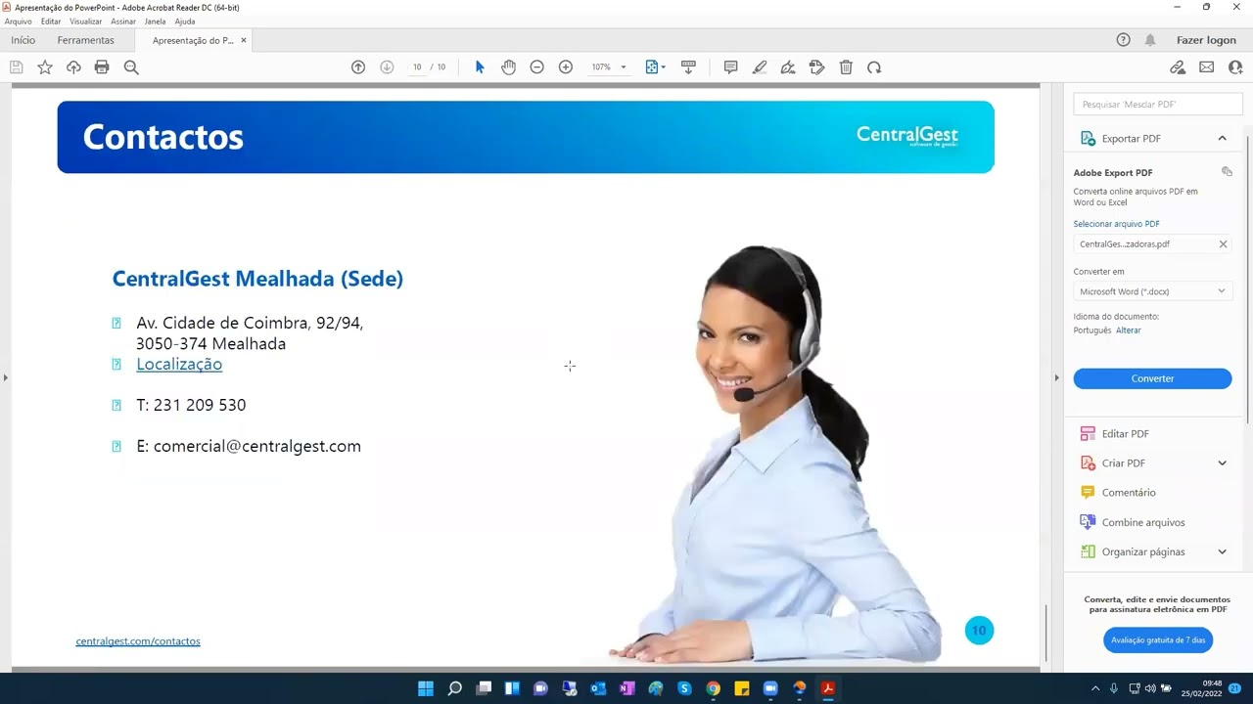The height and width of the screenshot is (704, 1253).
Task: Show hidden system tray icons
Action: click(x=1095, y=688)
